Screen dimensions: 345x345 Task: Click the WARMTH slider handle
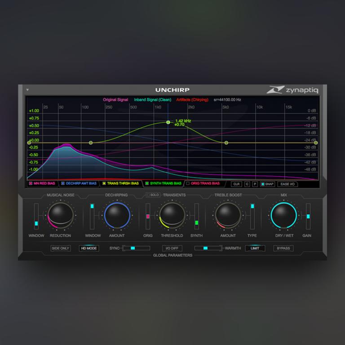[205, 248]
